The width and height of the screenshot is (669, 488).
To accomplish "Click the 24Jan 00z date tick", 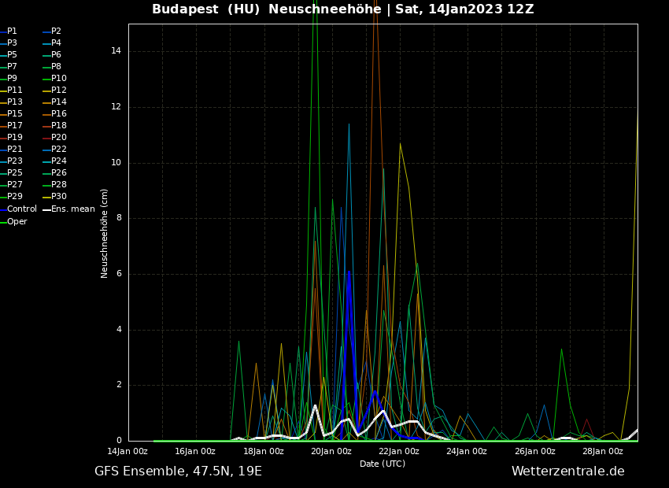I will (x=467, y=452).
